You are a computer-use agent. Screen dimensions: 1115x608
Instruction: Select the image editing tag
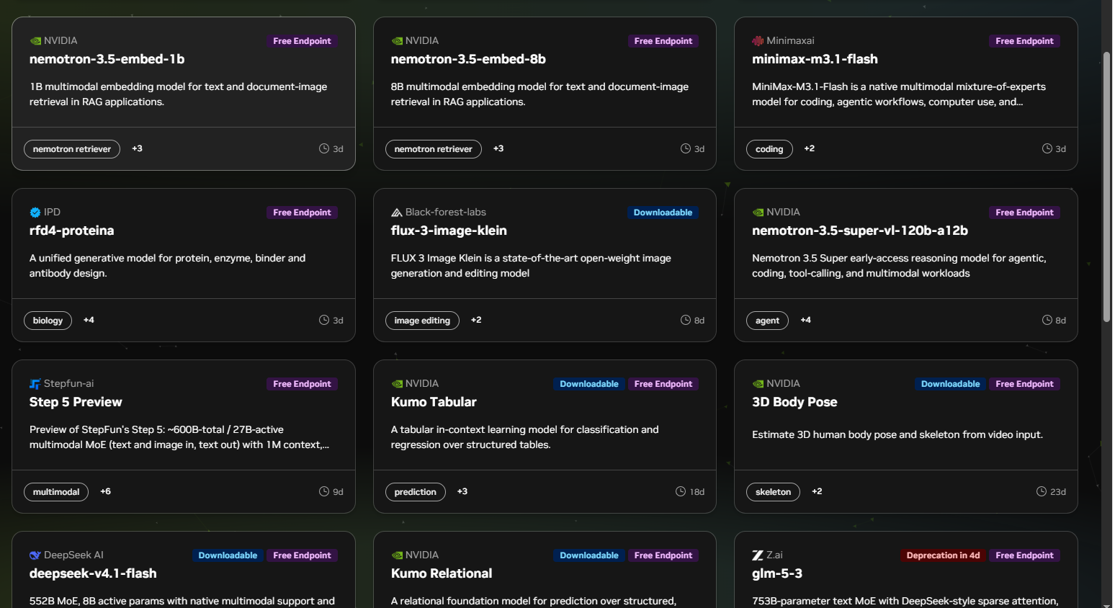(x=422, y=321)
